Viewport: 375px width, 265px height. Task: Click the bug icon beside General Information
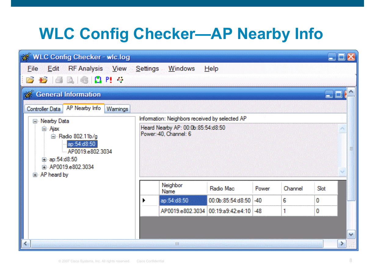28,95
